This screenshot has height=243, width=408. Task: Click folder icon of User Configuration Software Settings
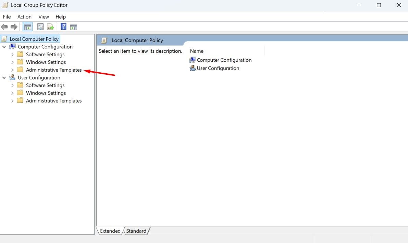[20, 85]
